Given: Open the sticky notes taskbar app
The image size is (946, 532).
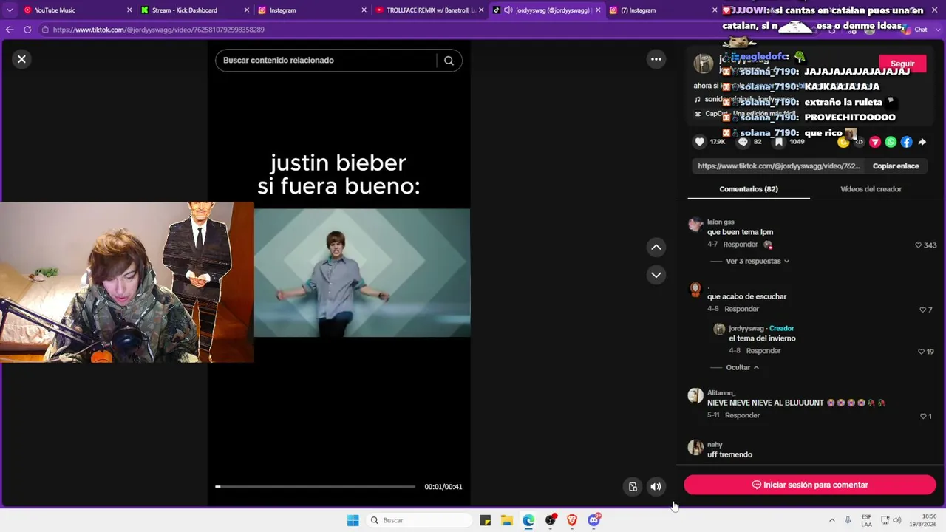Looking at the screenshot, I should (x=485, y=520).
